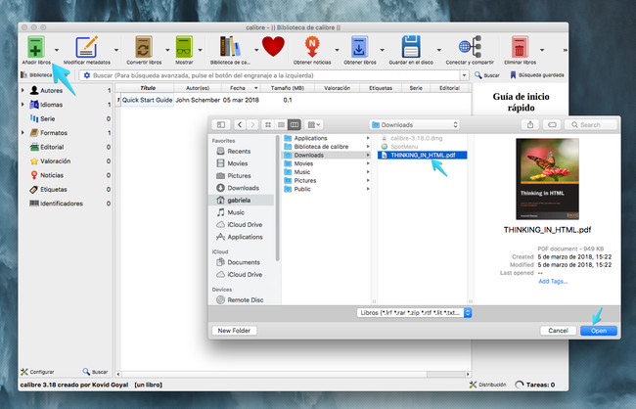Image resolution: width=636 pixels, height=409 pixels.
Task: Open Guardar en el disco dropdown arrow
Action: click(x=438, y=50)
